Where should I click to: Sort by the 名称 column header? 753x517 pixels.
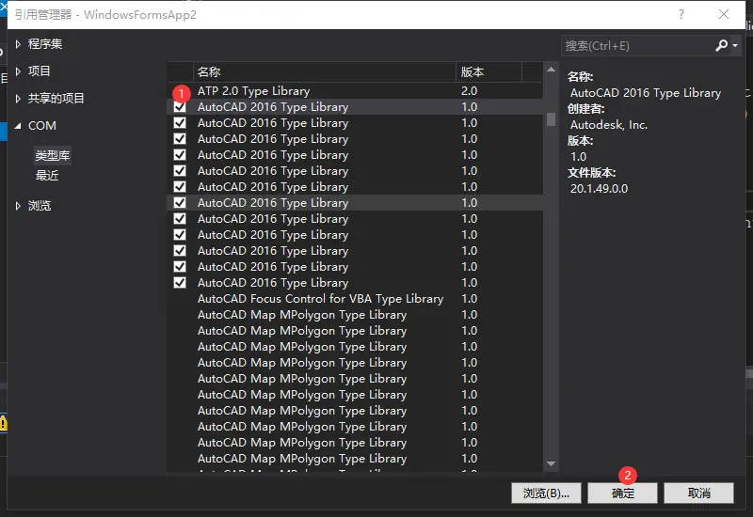point(325,72)
